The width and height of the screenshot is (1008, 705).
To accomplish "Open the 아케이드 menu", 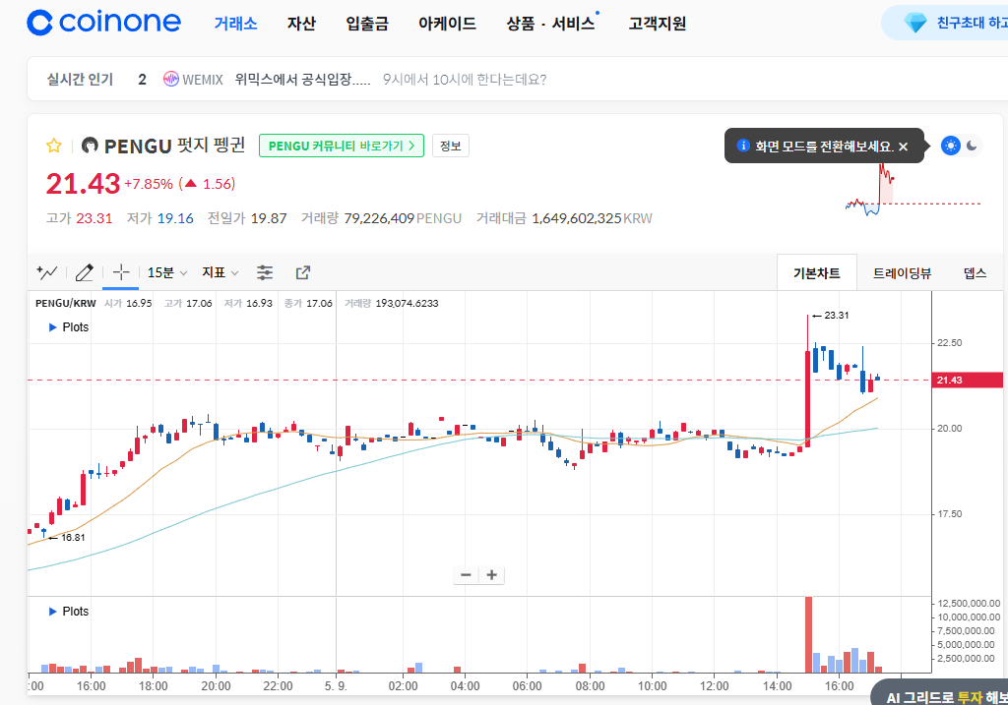I will 447,24.
